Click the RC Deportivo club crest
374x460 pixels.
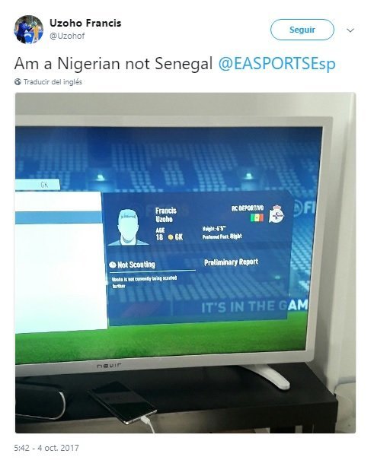tap(277, 214)
